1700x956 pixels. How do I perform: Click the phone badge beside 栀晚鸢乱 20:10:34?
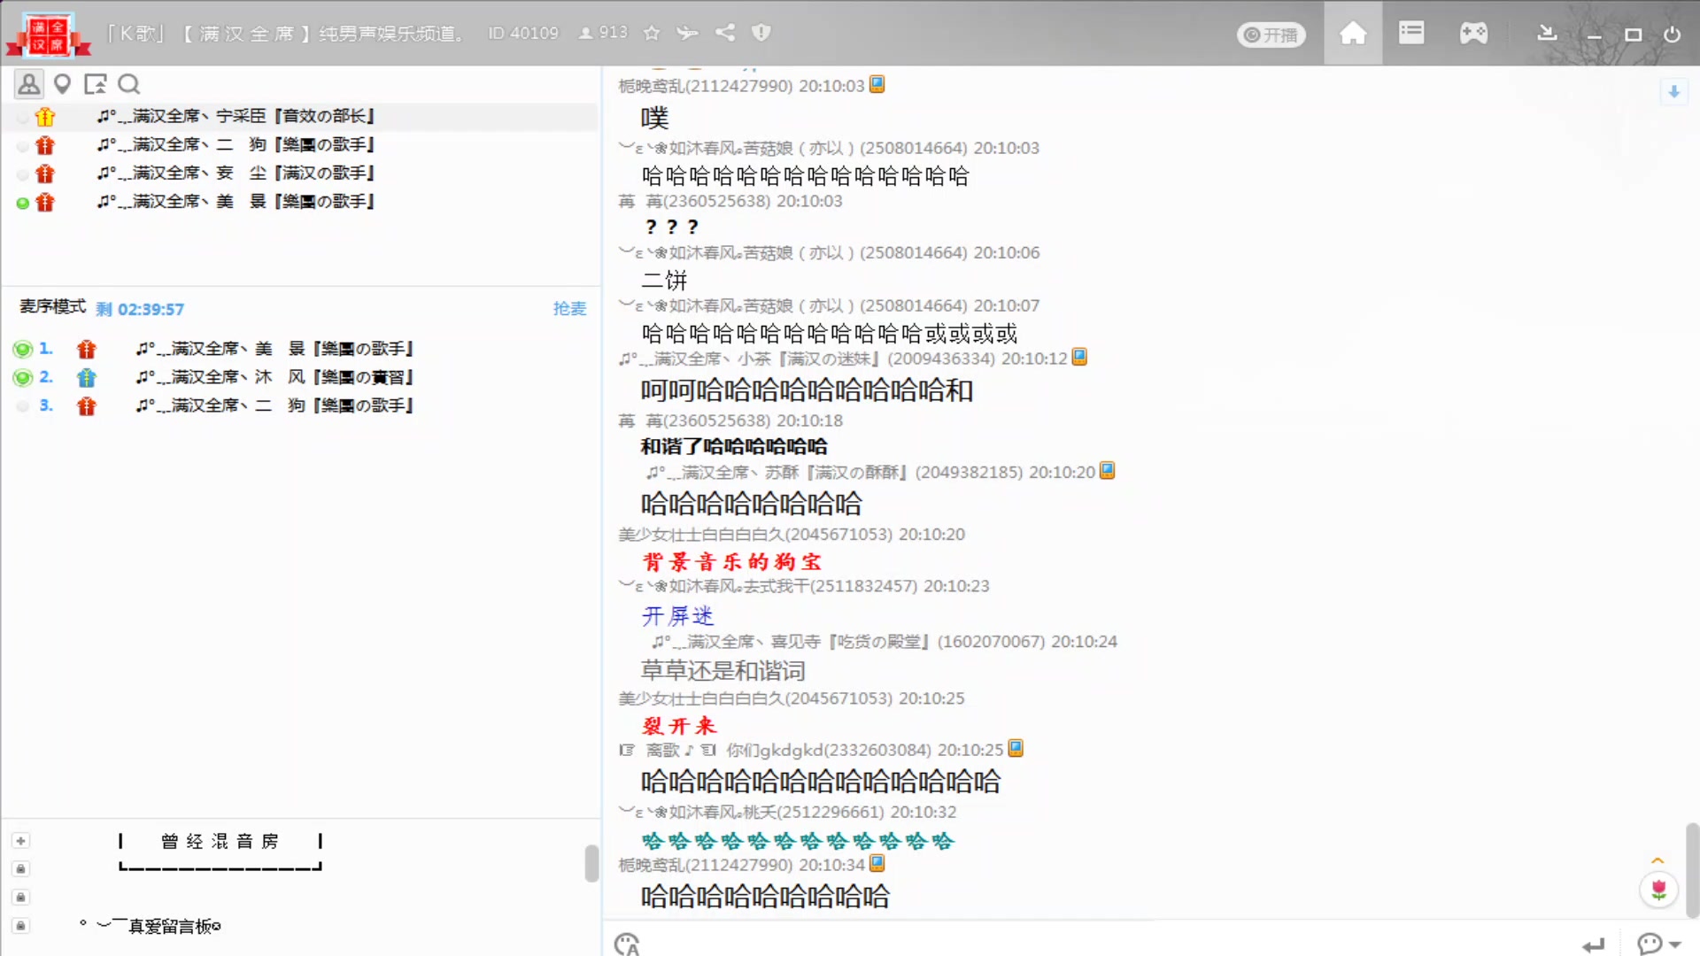point(877,863)
